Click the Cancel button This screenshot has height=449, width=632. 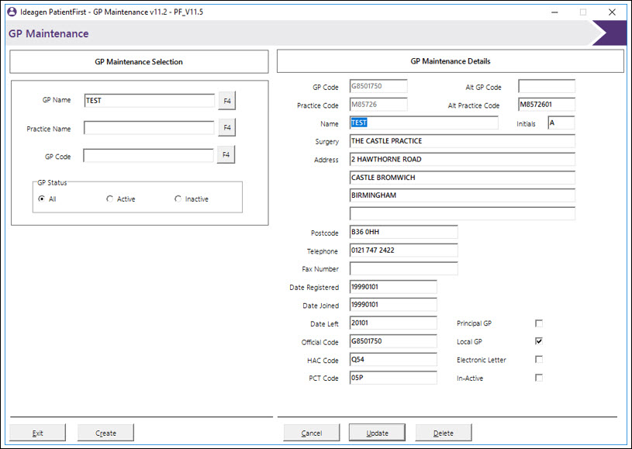[312, 433]
